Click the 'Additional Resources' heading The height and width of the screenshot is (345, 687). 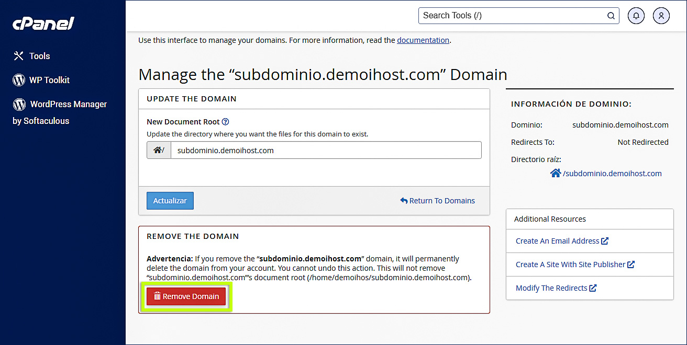point(550,219)
